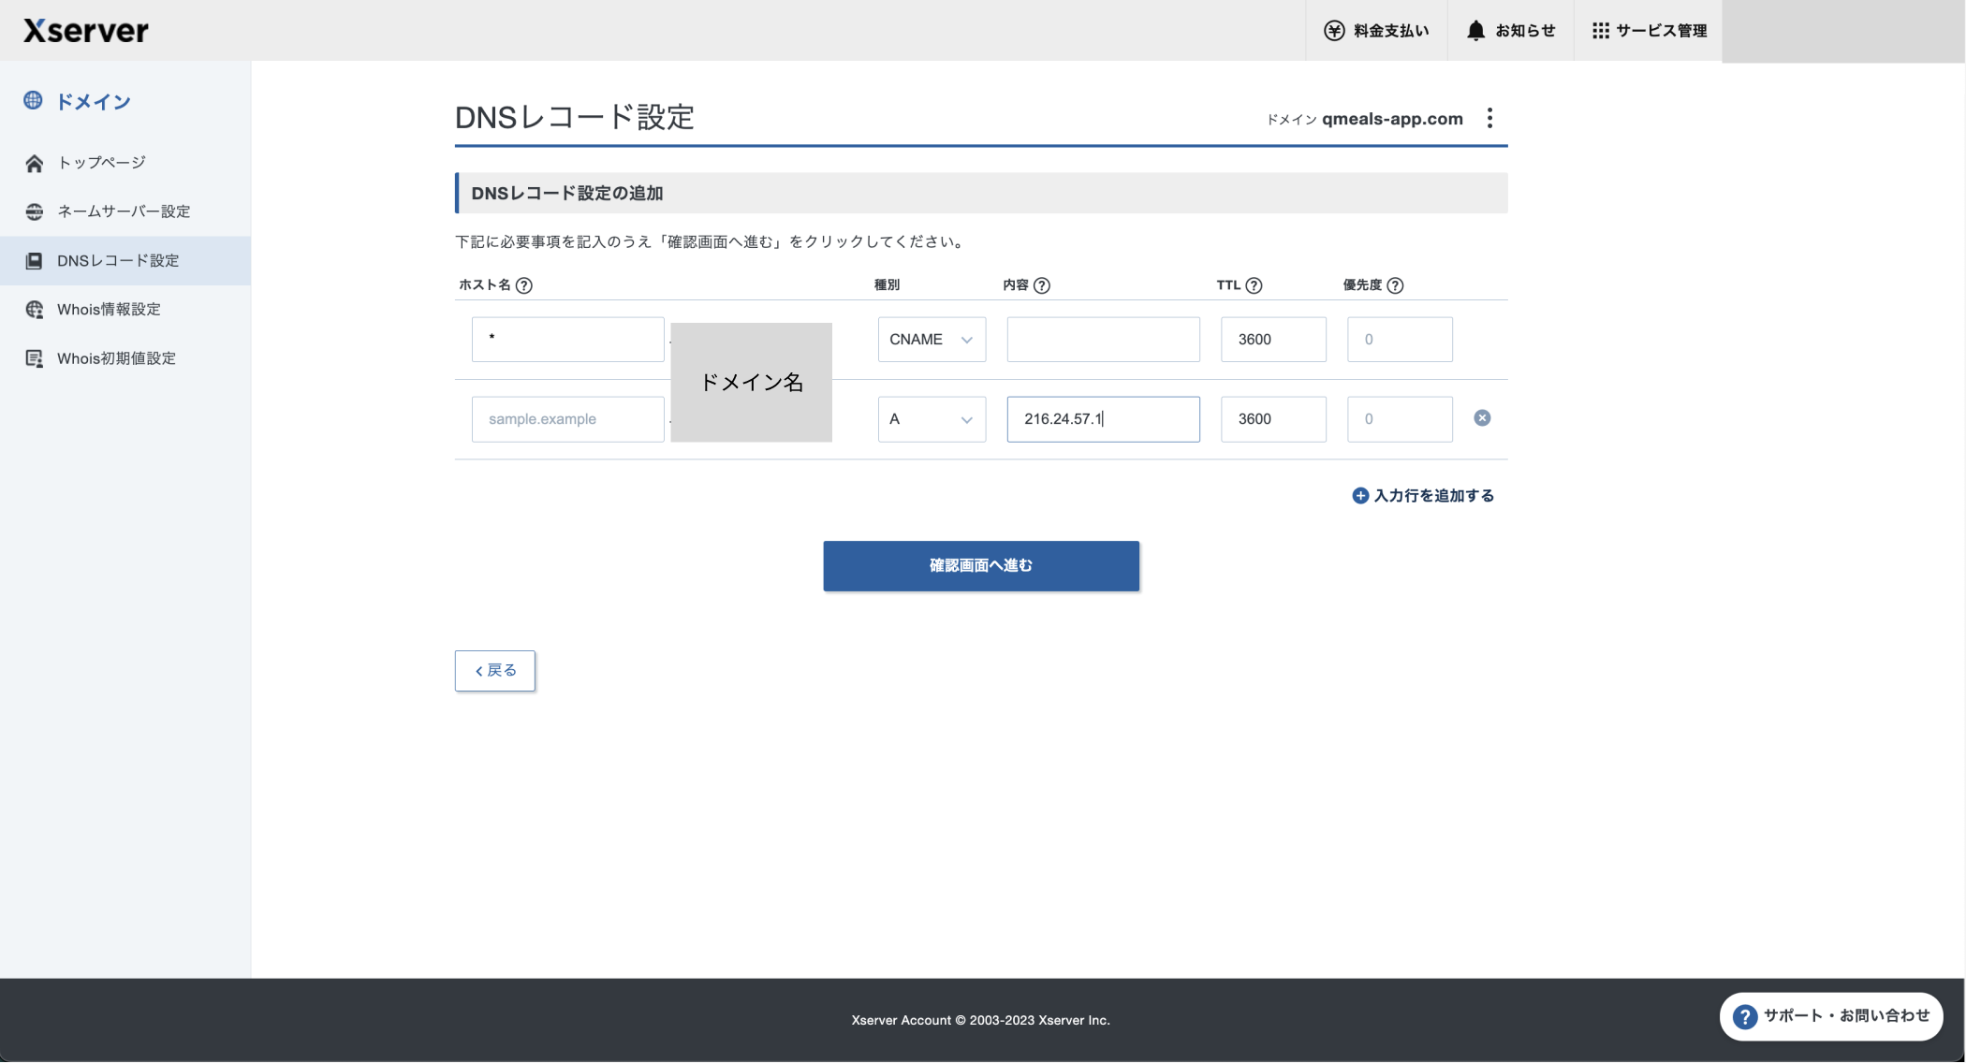Open the A record type dropdown
Image resolution: width=1966 pixels, height=1063 pixels.
click(x=931, y=418)
